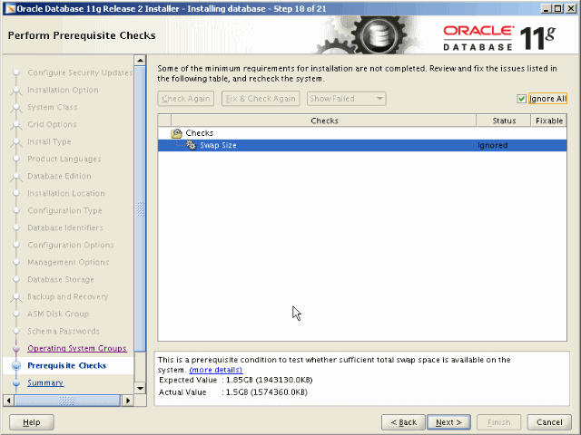The image size is (581, 435).
Task: Close the installer window
Action: pyautogui.click(x=571, y=8)
